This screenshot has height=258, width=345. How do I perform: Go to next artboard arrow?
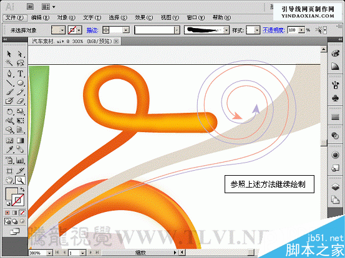click(x=90, y=253)
